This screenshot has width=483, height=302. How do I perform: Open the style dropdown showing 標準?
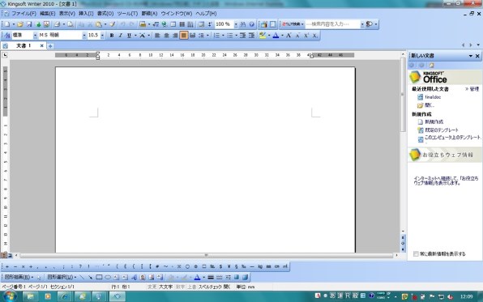point(35,36)
